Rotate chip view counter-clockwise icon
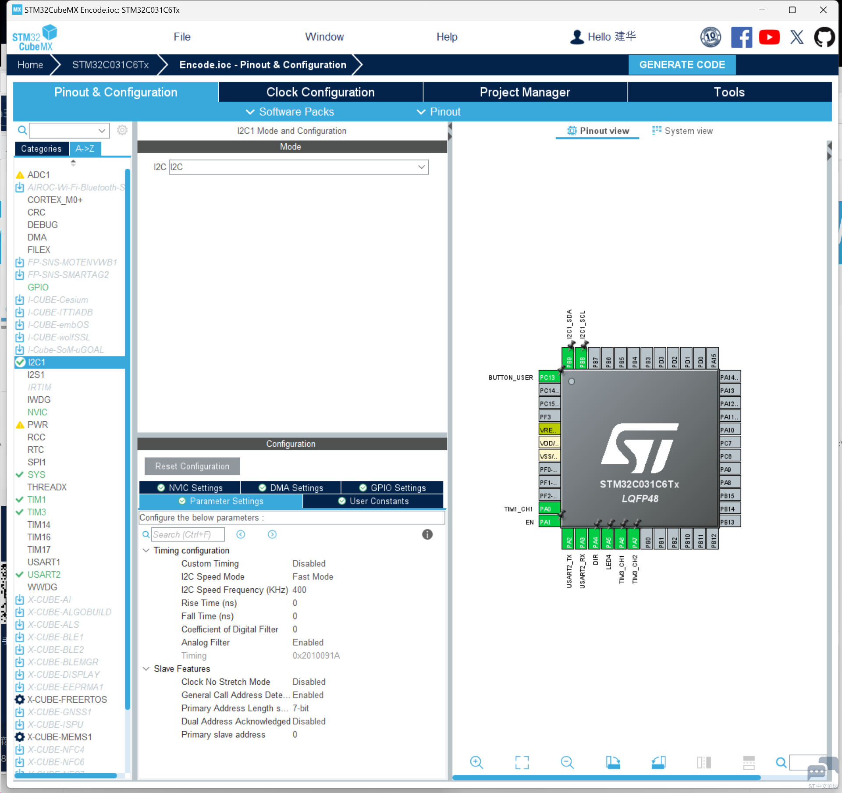Screen dimensions: 842x793 tap(658, 762)
